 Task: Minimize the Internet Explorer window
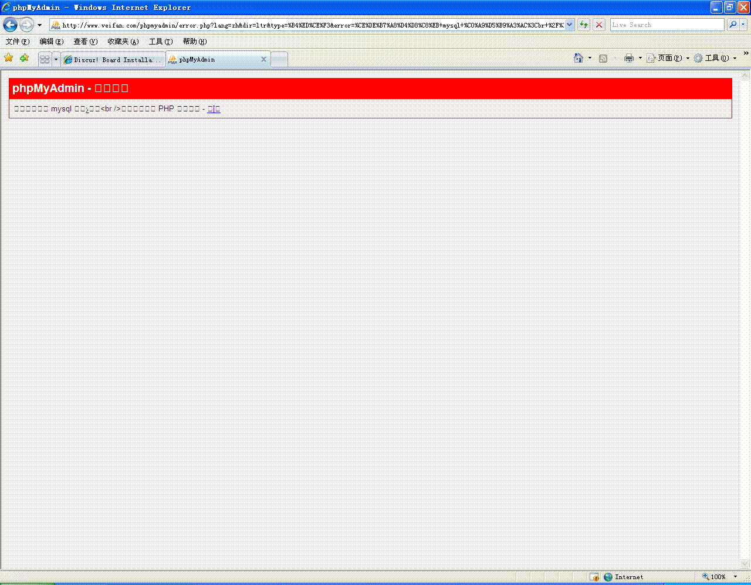tap(716, 7)
